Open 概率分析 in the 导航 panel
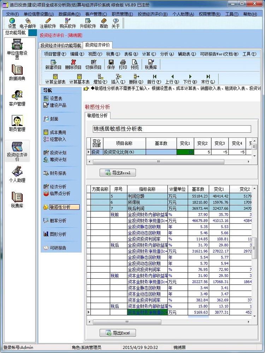 pyautogui.click(x=55, y=221)
